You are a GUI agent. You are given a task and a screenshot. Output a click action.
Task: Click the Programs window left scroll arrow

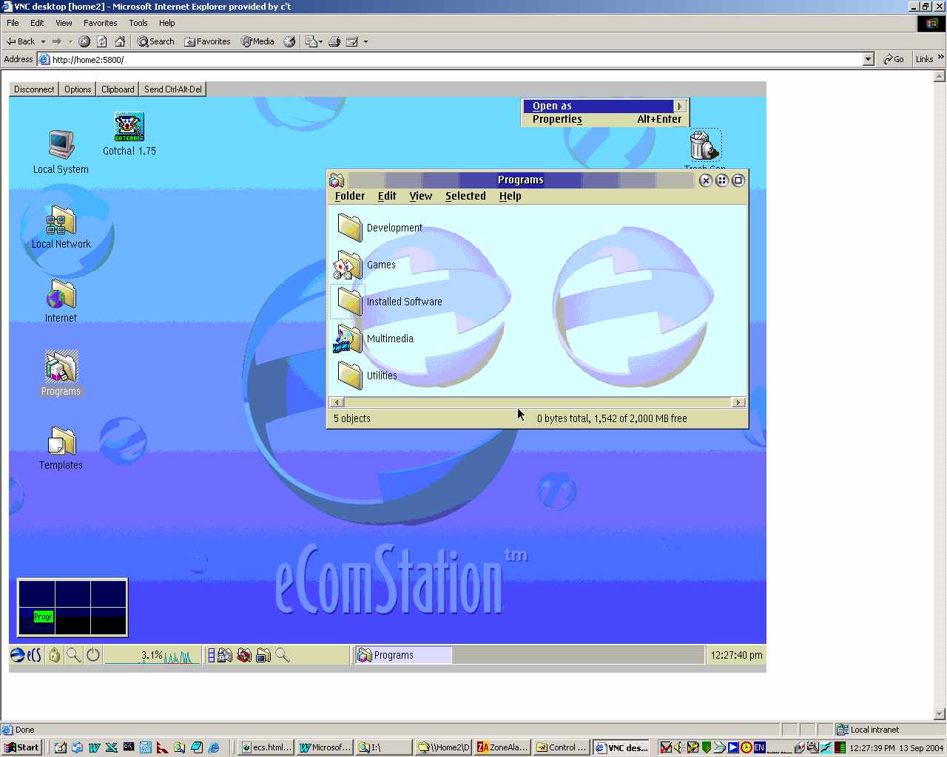point(337,402)
